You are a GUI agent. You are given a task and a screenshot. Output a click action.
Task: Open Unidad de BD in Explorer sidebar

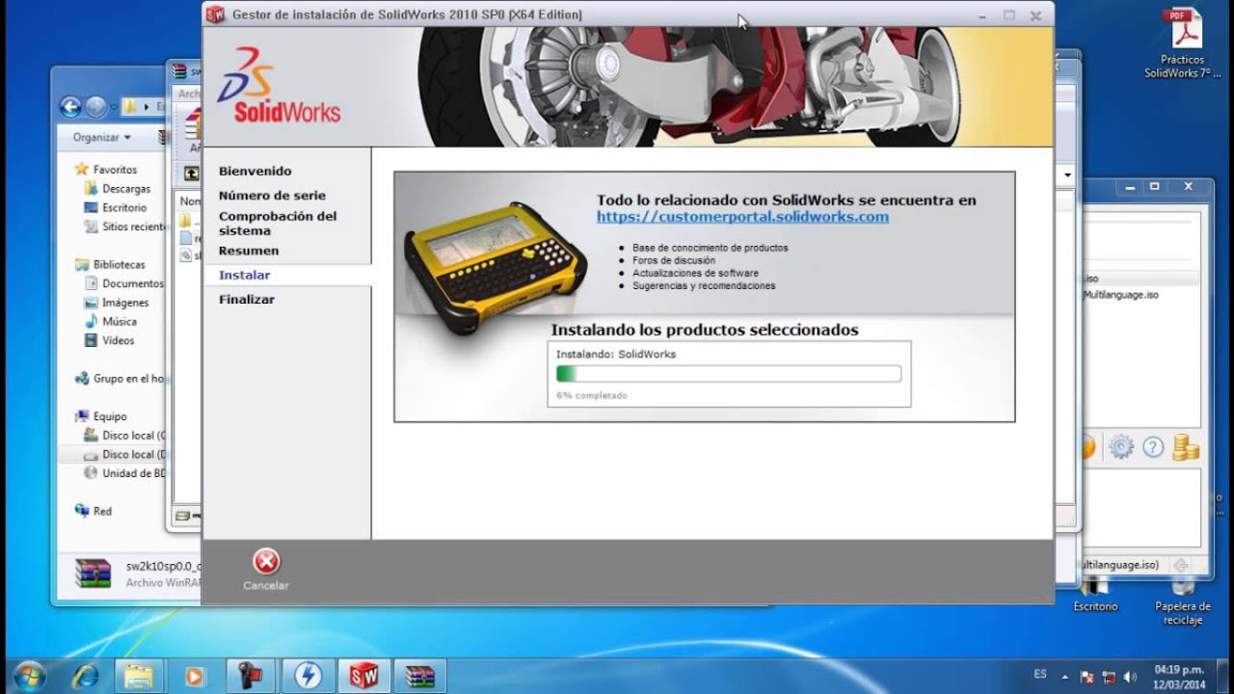[134, 473]
